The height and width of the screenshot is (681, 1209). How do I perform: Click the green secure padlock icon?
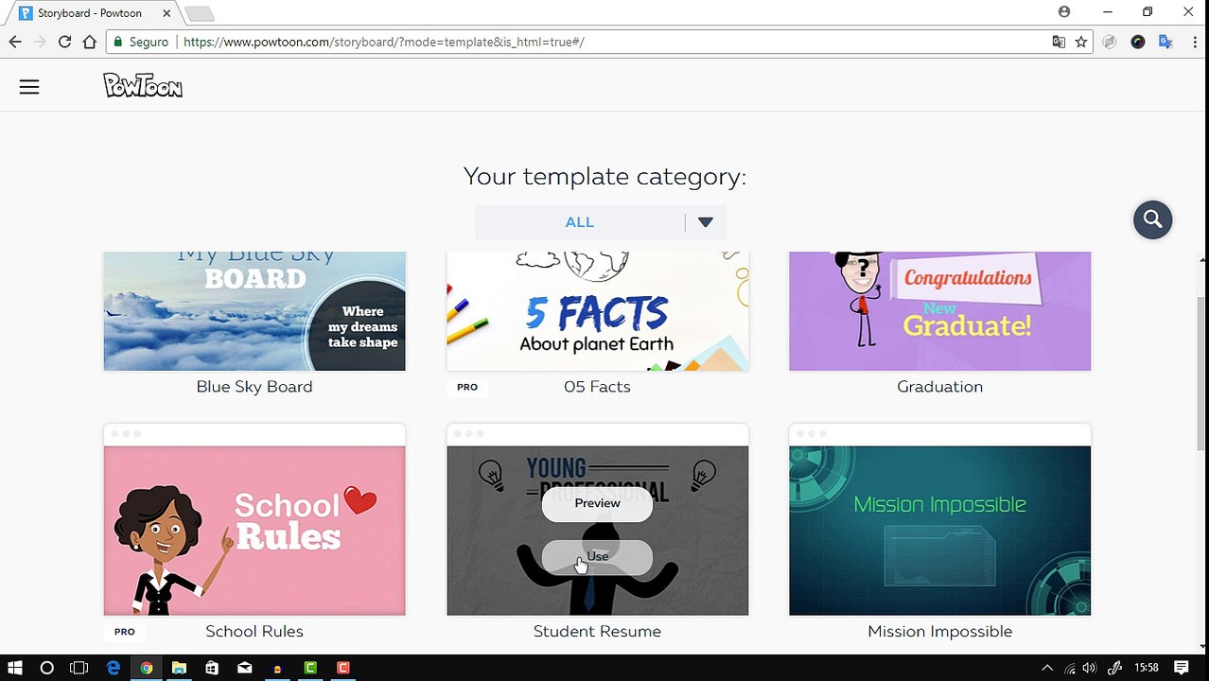(x=118, y=42)
